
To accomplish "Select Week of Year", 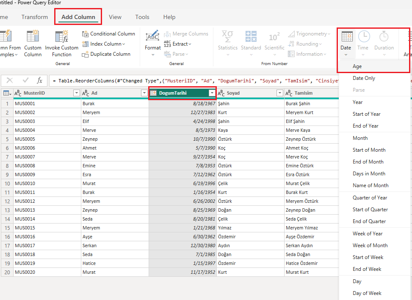I will (x=374, y=234).
